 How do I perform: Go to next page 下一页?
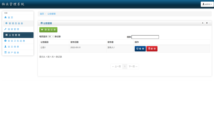[x=133, y=66]
